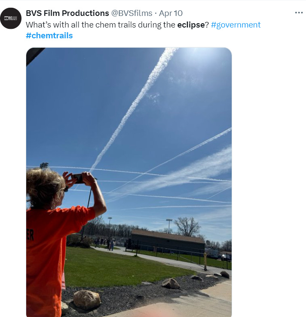Click the dark building in the photo

pos(168,242)
